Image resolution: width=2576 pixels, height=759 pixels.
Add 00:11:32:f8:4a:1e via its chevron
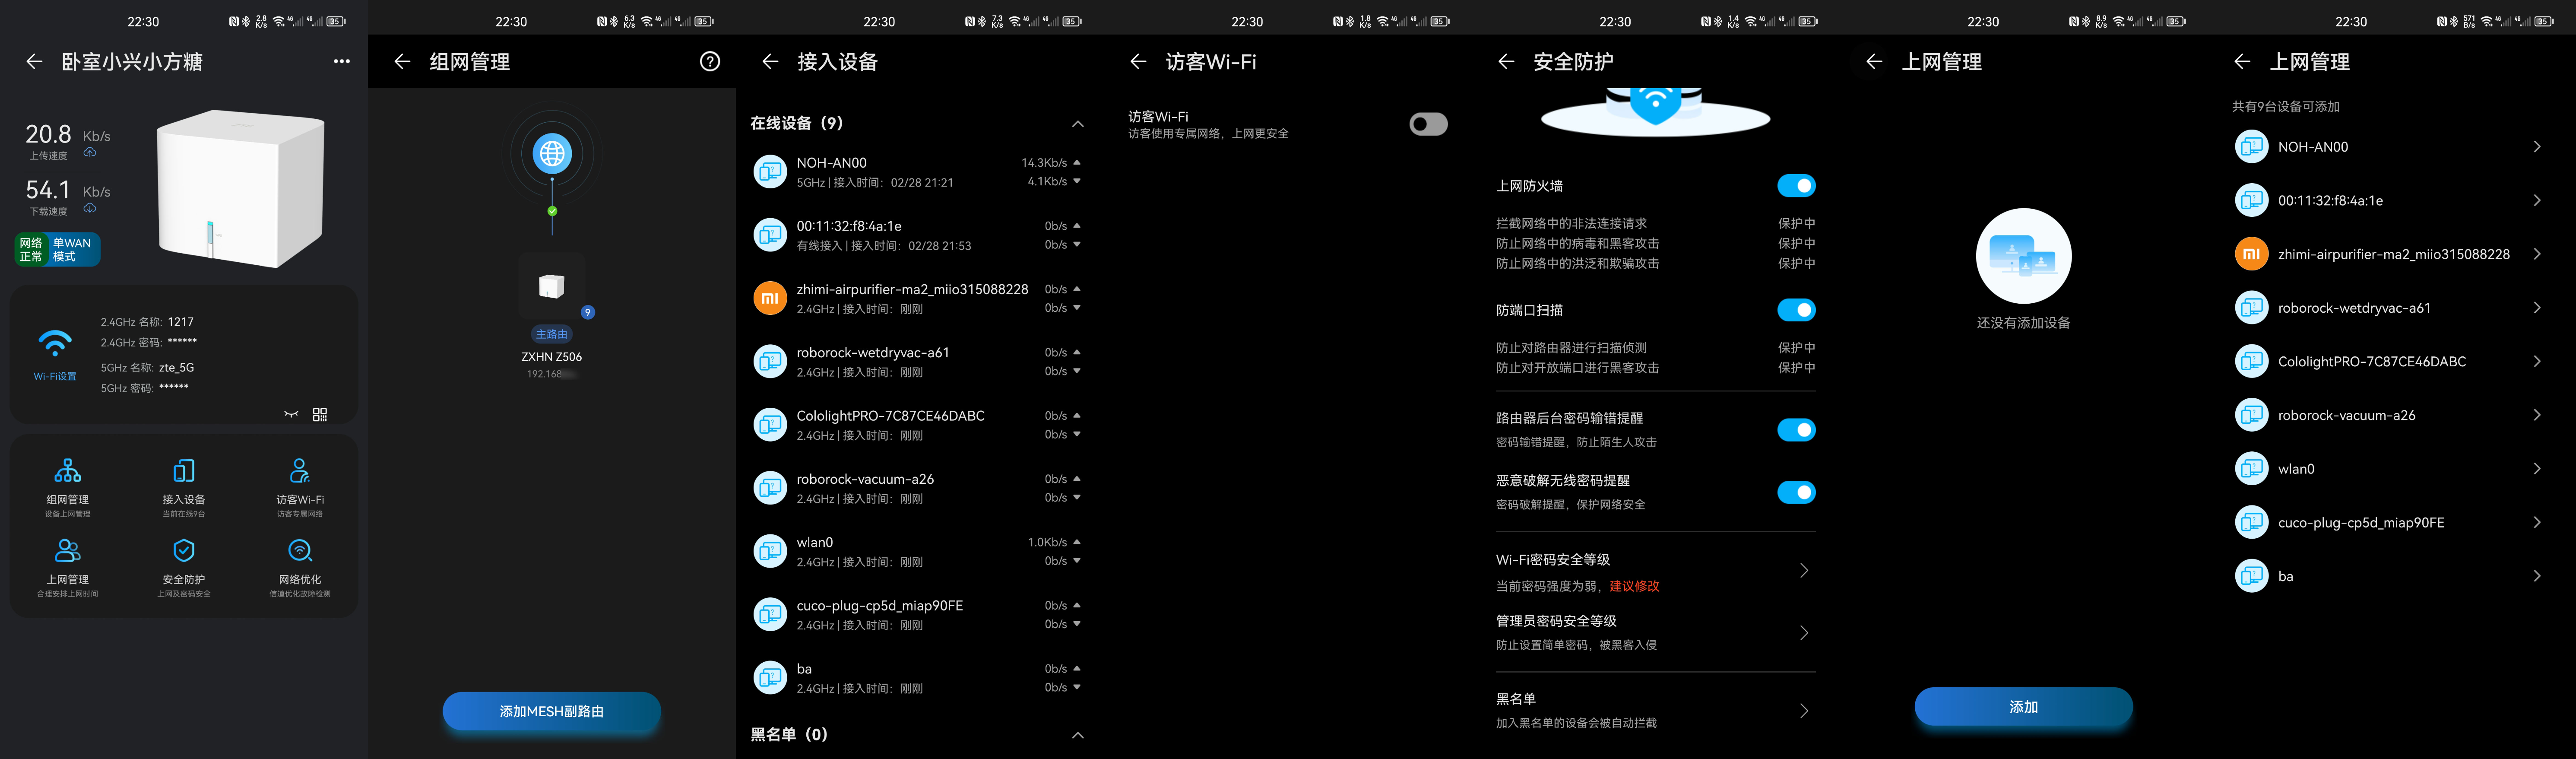[x=2537, y=201]
